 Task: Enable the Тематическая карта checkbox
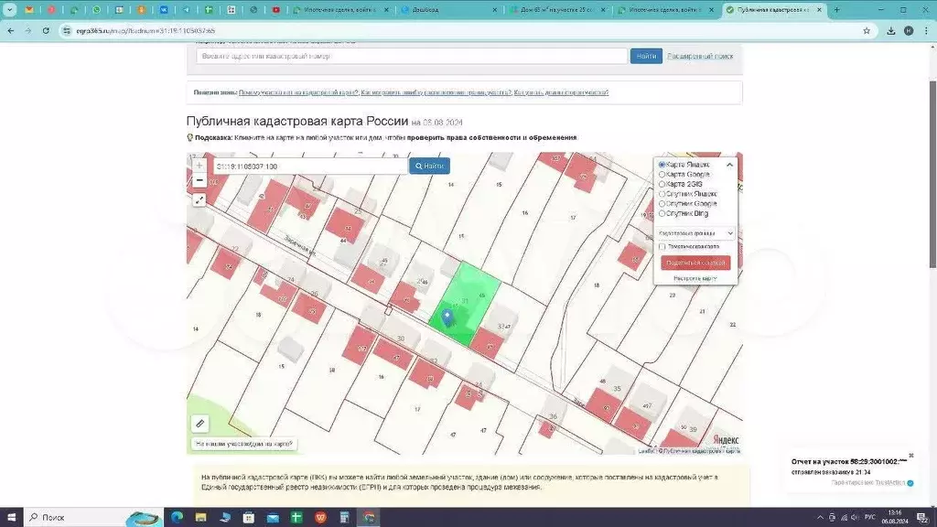[x=662, y=247]
